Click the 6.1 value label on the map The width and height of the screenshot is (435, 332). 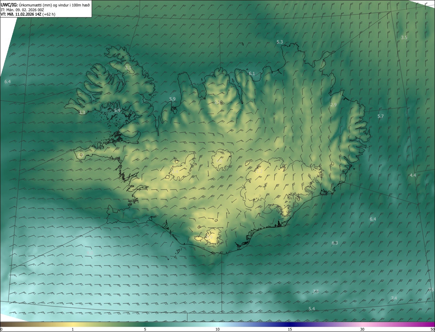252,73
